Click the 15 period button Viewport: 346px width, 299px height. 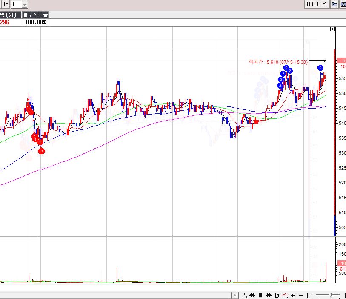pyautogui.click(x=6, y=4)
